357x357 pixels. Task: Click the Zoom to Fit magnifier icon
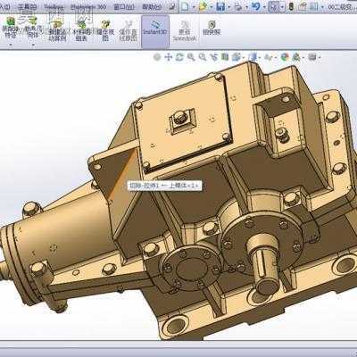point(191,57)
